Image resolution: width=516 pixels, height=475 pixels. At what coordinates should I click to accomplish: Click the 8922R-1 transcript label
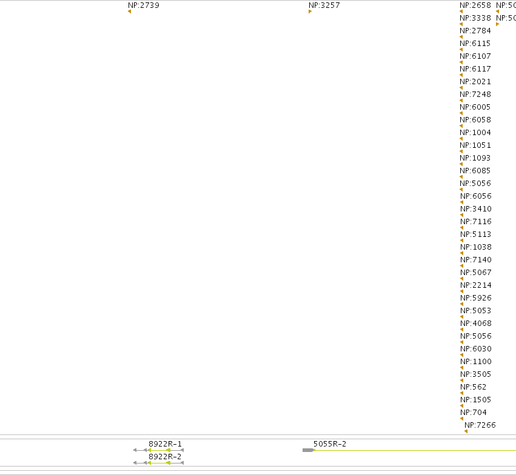click(x=165, y=443)
